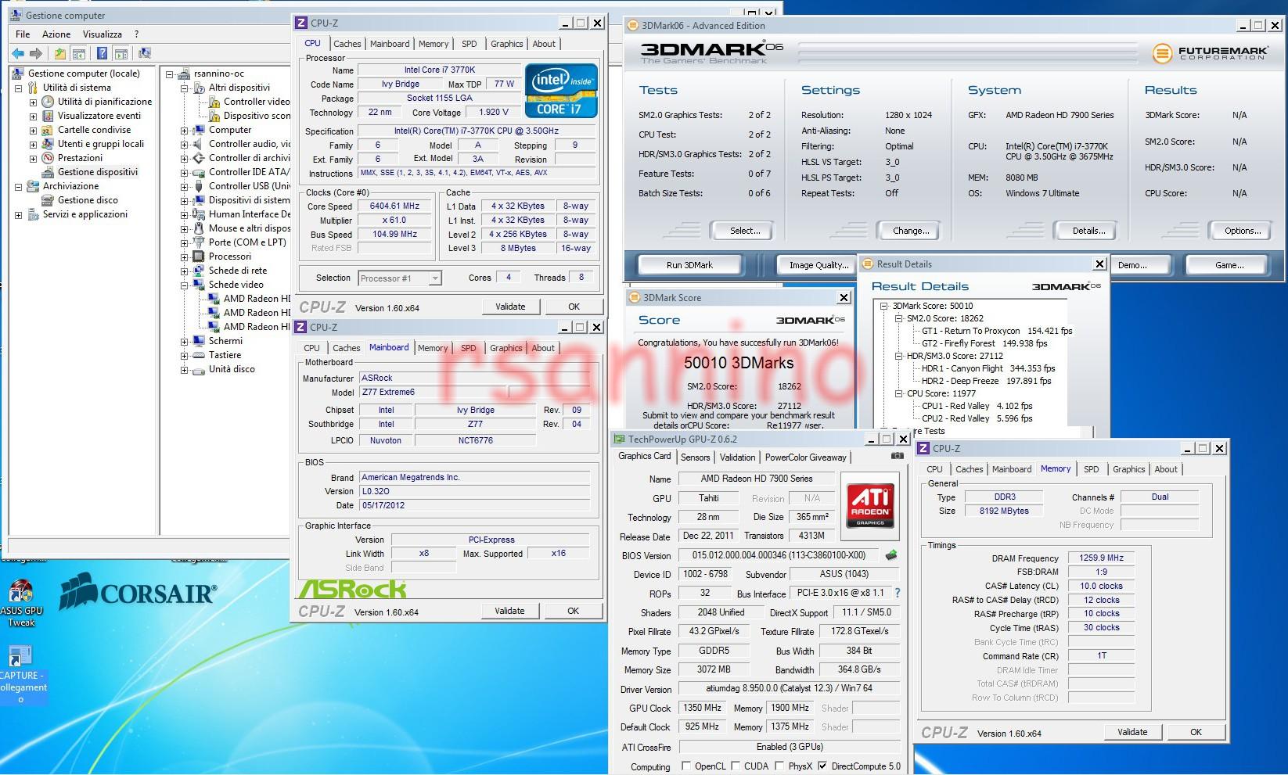
Task: Open ASUS GPU Tweak desktop shortcut
Action: 21,602
